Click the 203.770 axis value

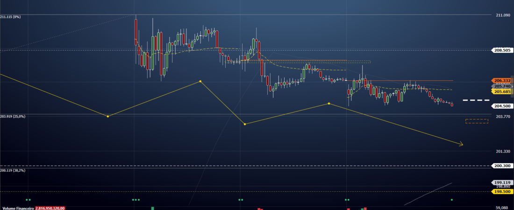click(503, 116)
